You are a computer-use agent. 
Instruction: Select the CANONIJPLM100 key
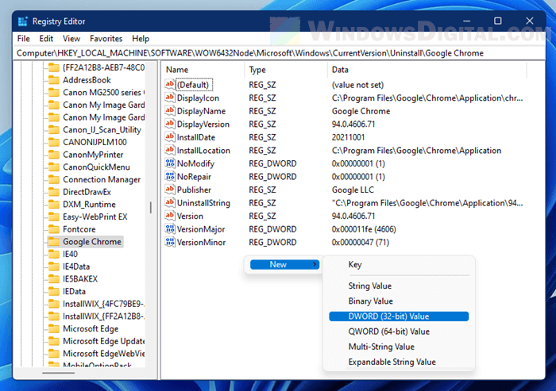coord(95,142)
